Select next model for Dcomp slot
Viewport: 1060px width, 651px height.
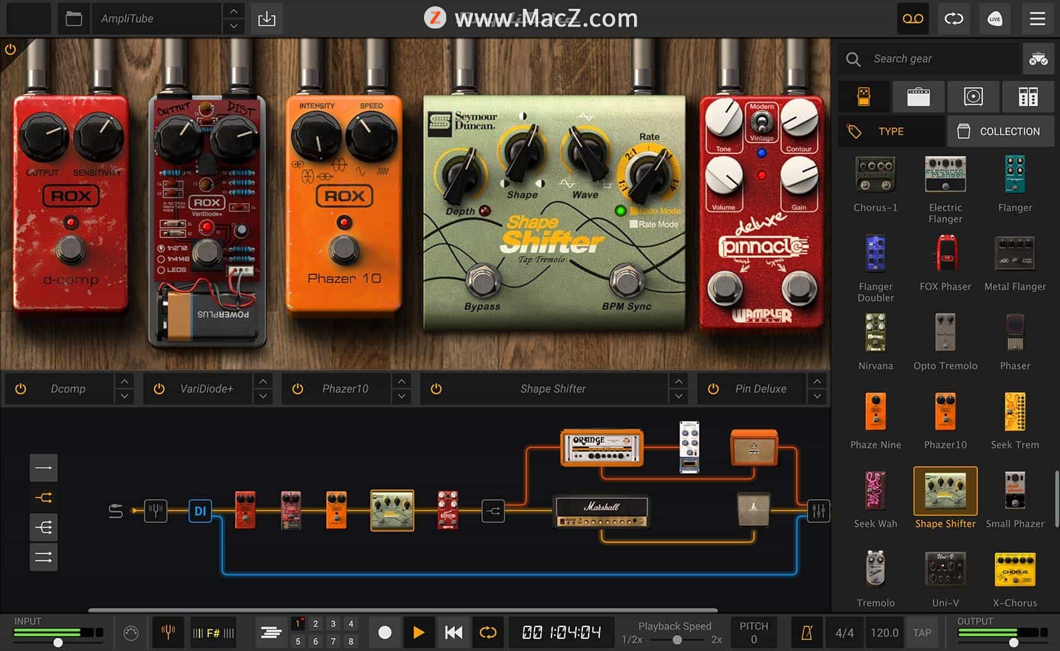(124, 396)
